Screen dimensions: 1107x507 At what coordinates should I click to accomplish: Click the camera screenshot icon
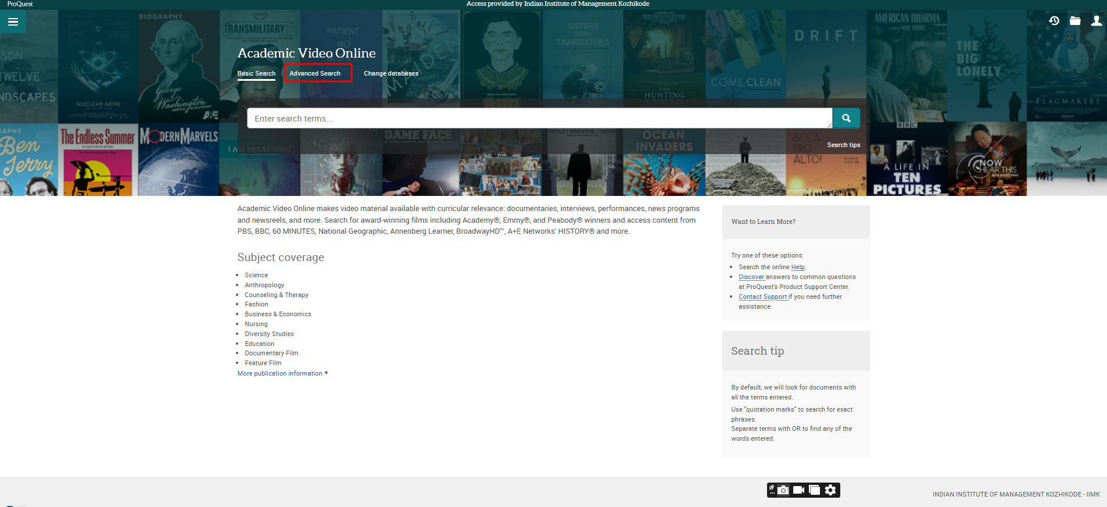click(783, 490)
